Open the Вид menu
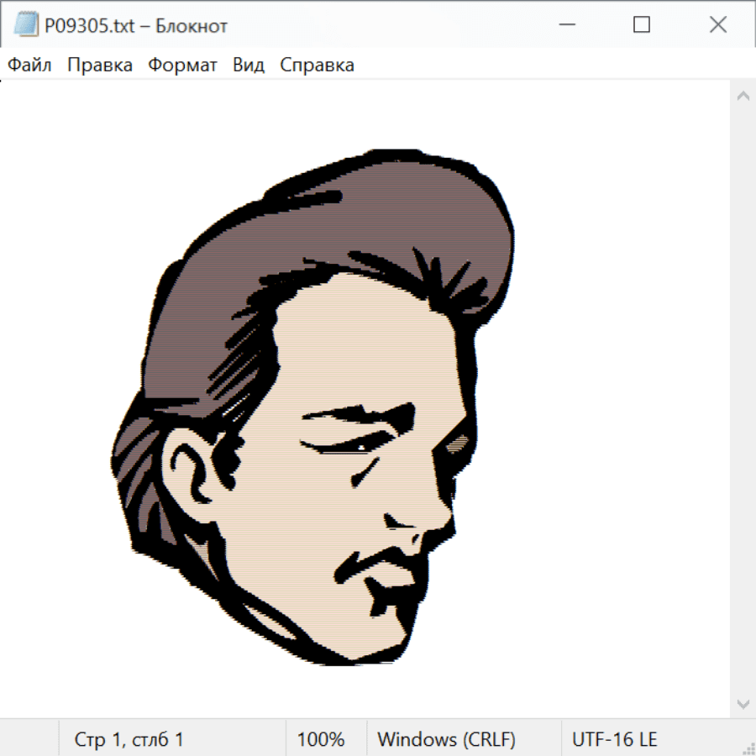 tap(249, 66)
